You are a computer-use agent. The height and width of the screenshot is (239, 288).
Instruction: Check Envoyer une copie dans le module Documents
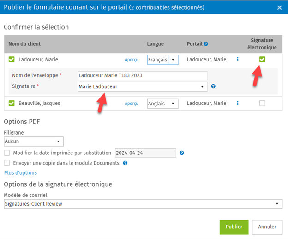click(x=7, y=163)
